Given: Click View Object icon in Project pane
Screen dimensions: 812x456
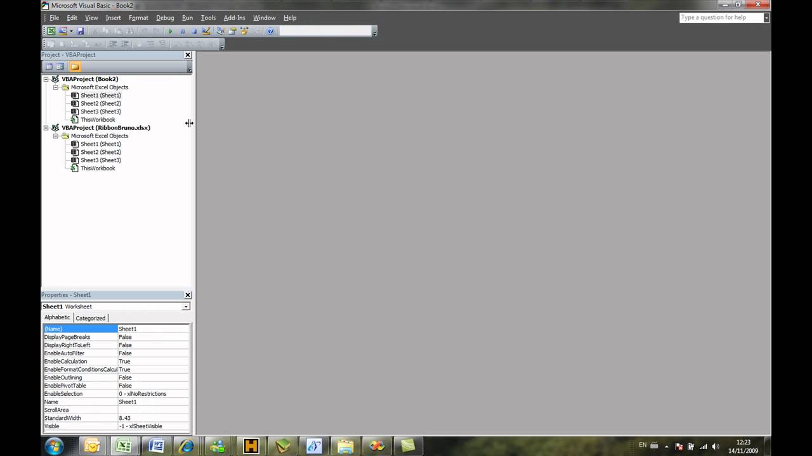Looking at the screenshot, I should click(x=60, y=66).
